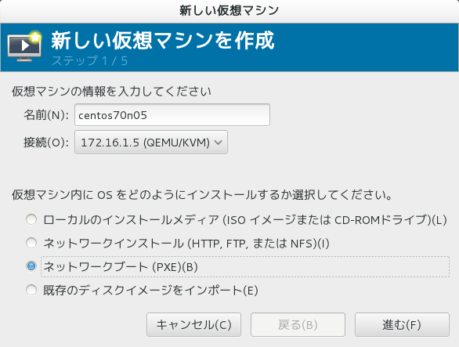The image size is (459, 347).
Task: Click the ネットワークブート (PXE)(B) label text
Action: coord(121,267)
